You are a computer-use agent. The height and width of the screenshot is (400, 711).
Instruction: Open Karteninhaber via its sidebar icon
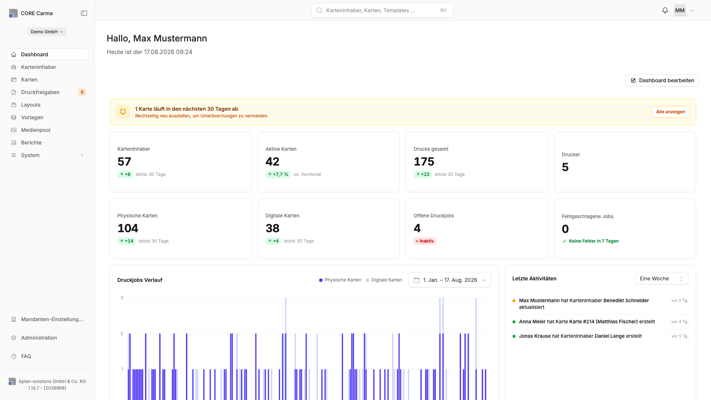point(14,67)
